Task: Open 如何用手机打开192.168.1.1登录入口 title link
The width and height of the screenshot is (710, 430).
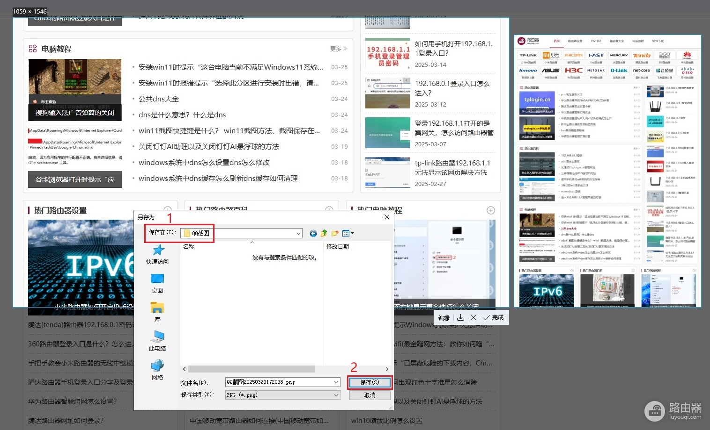Action: (x=454, y=49)
